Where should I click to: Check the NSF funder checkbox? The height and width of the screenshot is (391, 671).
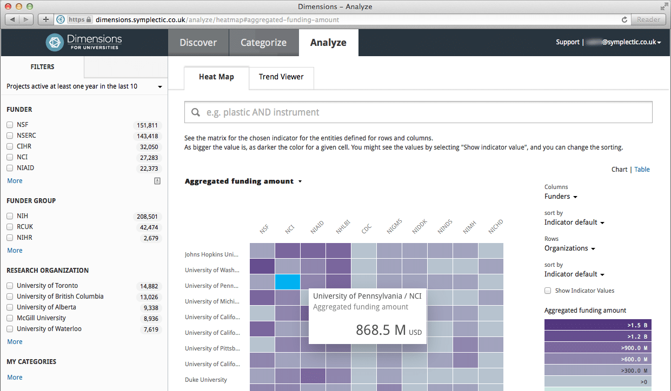point(10,125)
